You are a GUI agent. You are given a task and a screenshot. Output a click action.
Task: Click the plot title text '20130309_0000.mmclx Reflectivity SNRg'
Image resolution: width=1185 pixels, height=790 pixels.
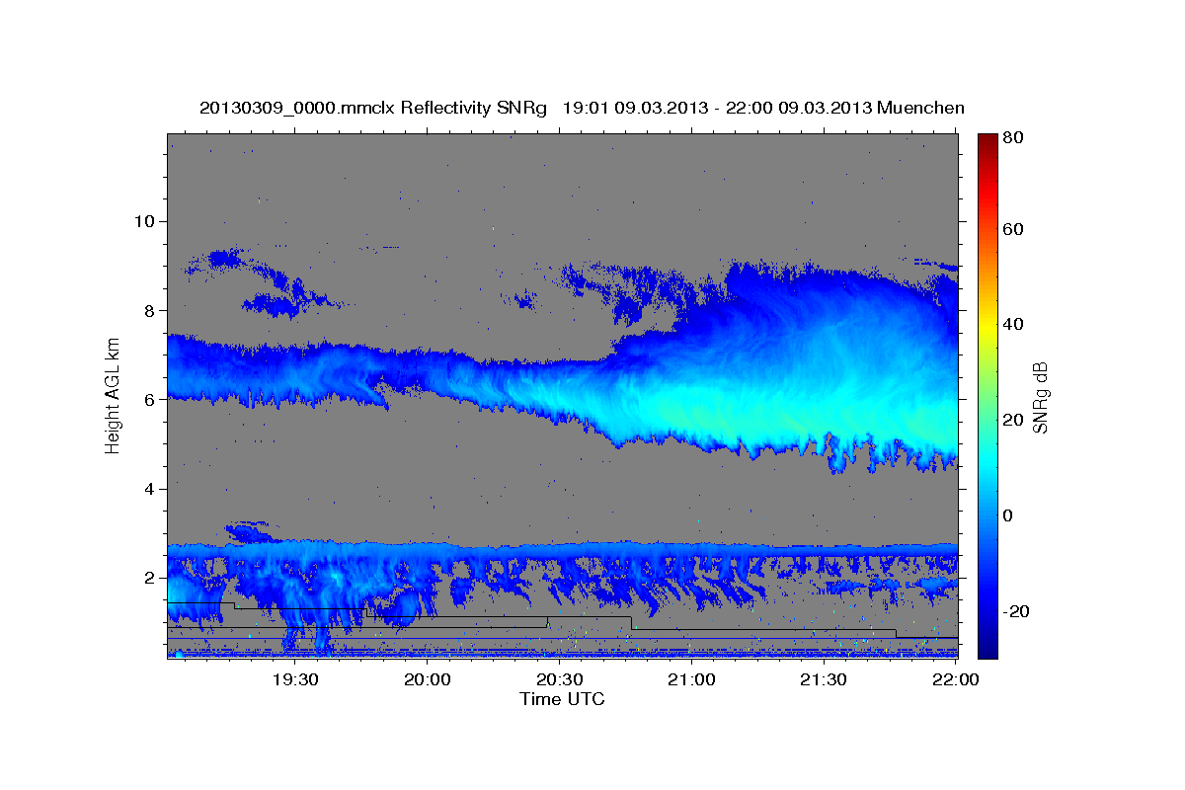point(373,108)
